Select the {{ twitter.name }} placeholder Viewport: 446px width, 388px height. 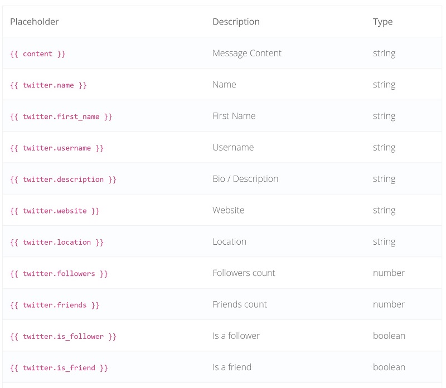point(49,85)
